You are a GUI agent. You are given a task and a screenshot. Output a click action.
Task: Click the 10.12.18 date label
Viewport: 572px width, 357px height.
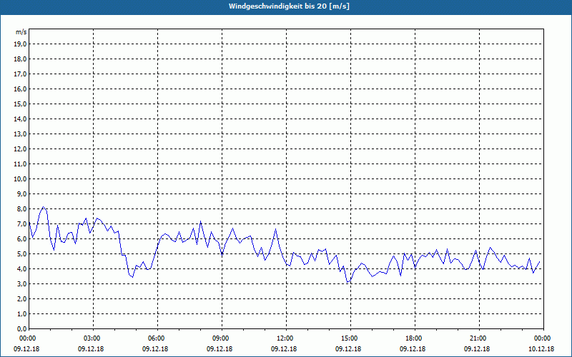pyautogui.click(x=541, y=349)
